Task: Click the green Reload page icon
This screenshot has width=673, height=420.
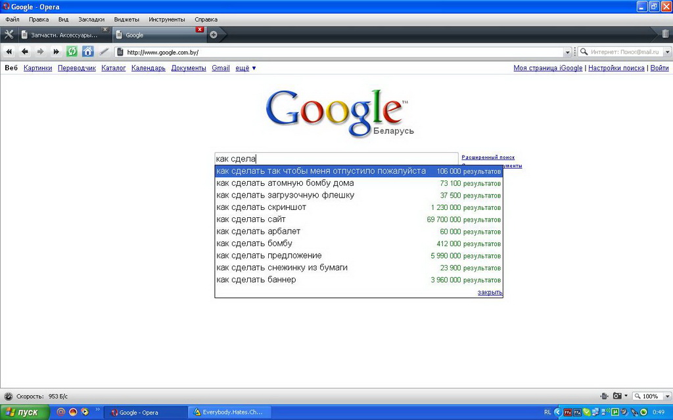Action: (x=72, y=52)
